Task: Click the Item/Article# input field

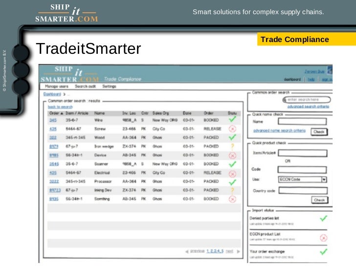Action: [303, 153]
